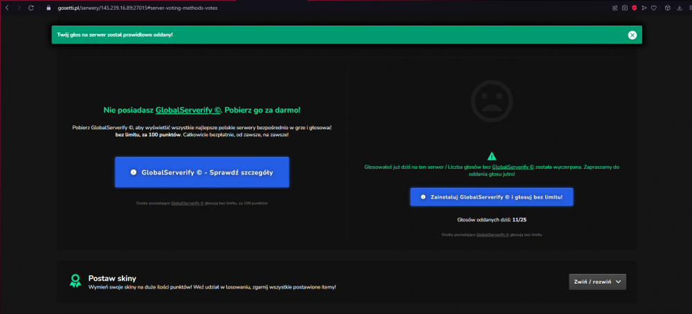
Task: Click the green award ribbon icon
Action: tap(75, 281)
